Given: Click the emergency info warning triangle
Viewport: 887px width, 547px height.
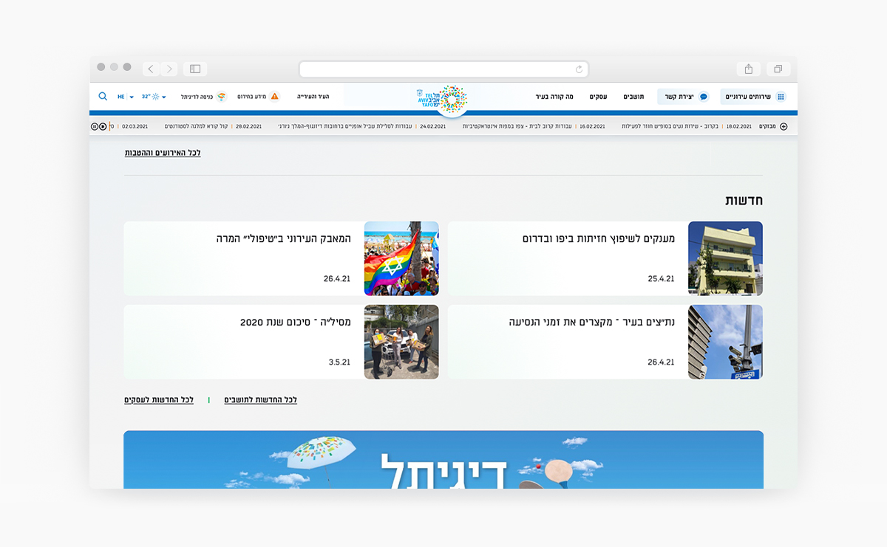Looking at the screenshot, I should point(275,97).
